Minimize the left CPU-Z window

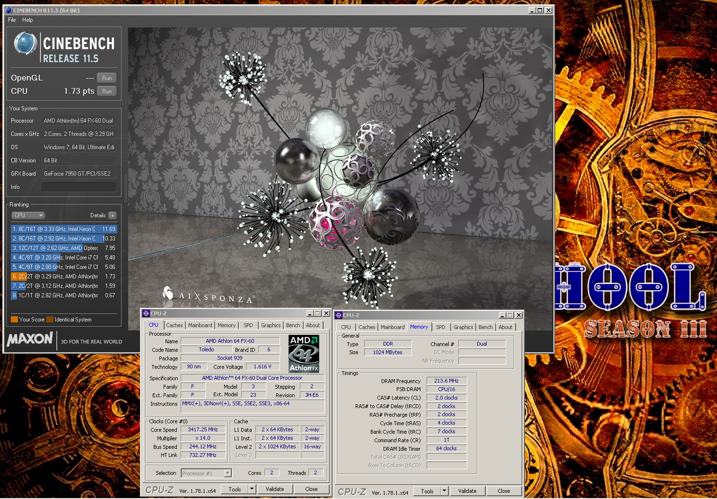(x=310, y=313)
